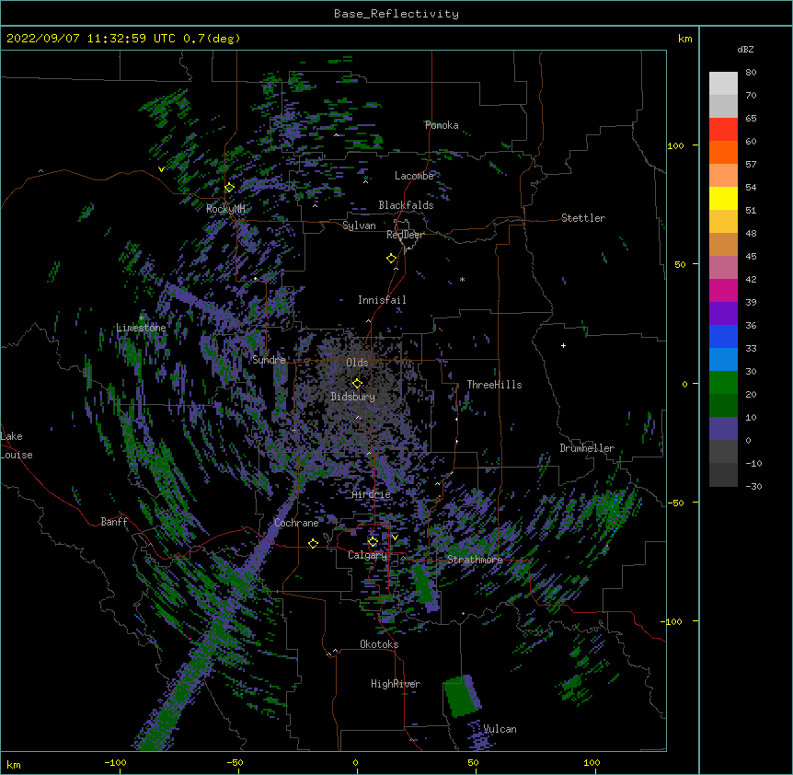This screenshot has width=793, height=775.
Task: Click the Cochrane town label
Action: click(296, 523)
